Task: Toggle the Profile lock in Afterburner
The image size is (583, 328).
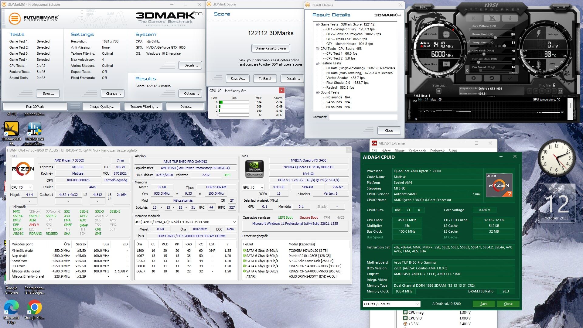Action: (x=554, y=85)
